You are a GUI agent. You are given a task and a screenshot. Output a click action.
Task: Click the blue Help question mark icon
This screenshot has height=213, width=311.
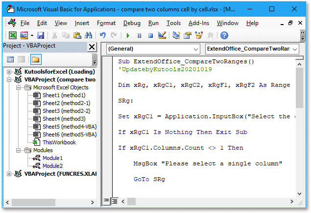tap(224, 35)
